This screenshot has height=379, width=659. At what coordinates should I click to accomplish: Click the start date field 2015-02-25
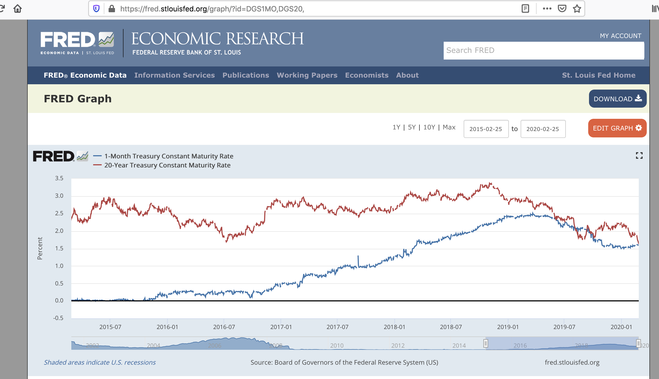pos(486,129)
